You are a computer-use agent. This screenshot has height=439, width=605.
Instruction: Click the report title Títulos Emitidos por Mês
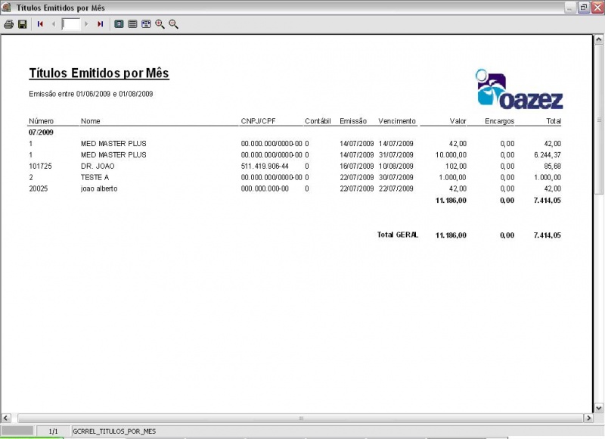point(99,73)
